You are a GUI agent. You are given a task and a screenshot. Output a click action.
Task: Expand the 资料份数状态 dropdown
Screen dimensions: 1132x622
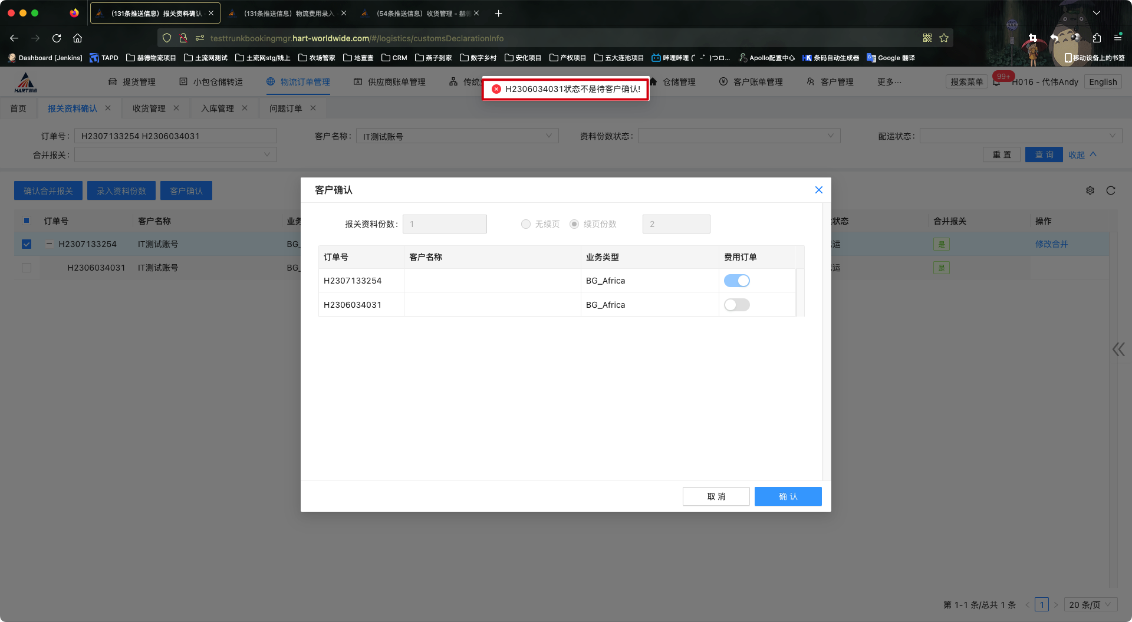click(x=739, y=136)
